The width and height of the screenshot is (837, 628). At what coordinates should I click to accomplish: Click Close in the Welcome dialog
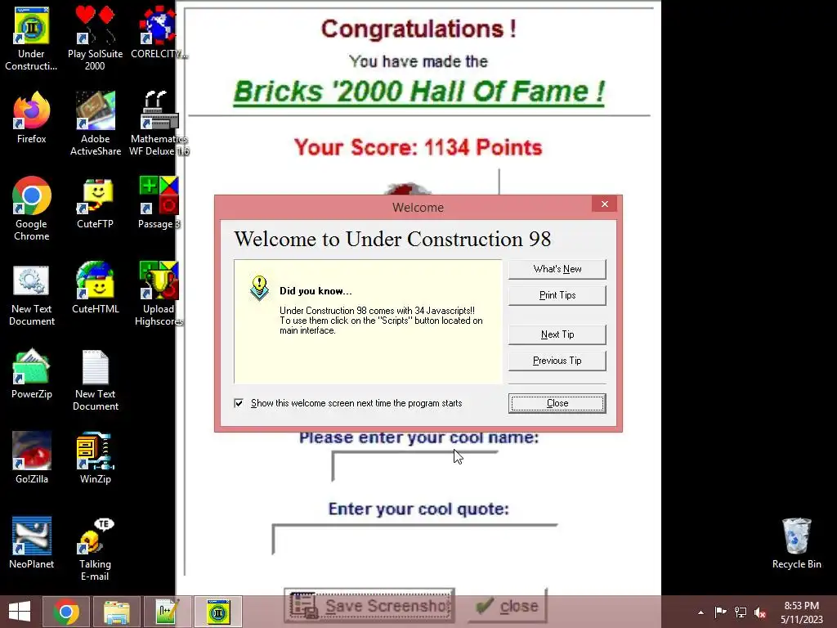click(x=557, y=403)
